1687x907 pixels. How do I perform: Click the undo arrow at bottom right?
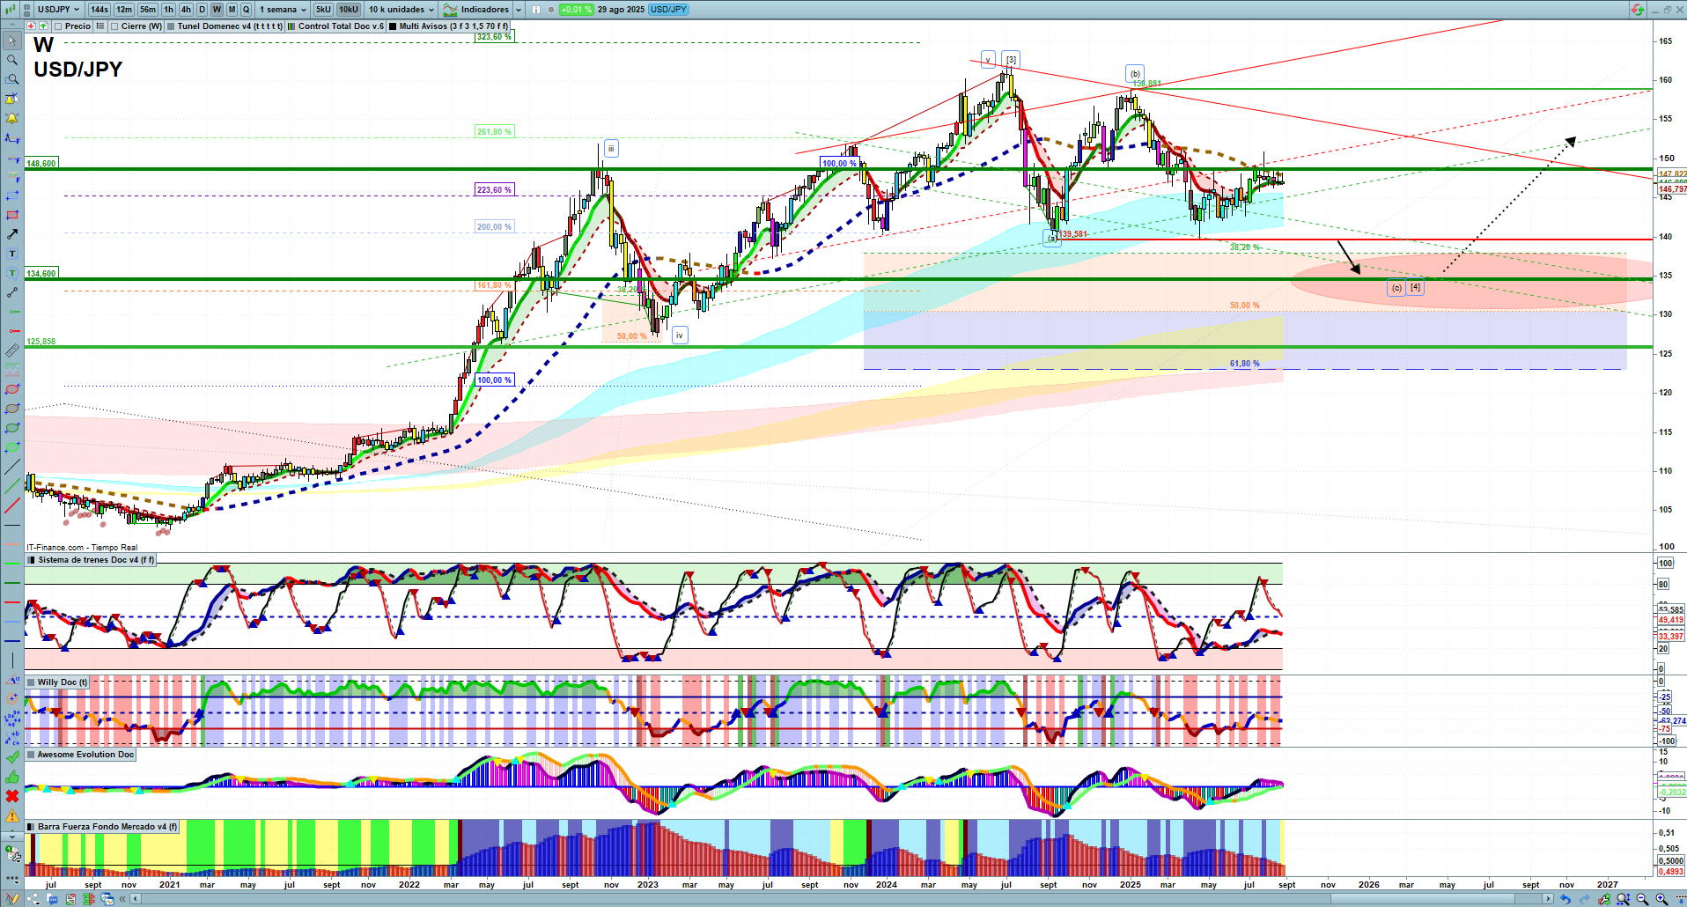[x=1565, y=899]
